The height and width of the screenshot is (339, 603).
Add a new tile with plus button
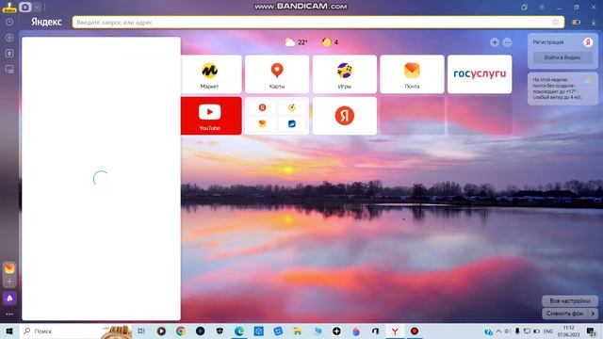(x=495, y=42)
